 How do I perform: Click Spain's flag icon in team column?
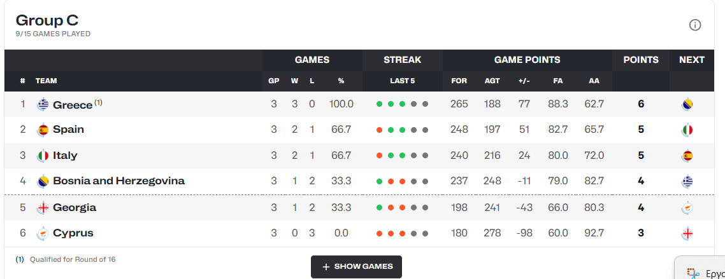click(43, 130)
